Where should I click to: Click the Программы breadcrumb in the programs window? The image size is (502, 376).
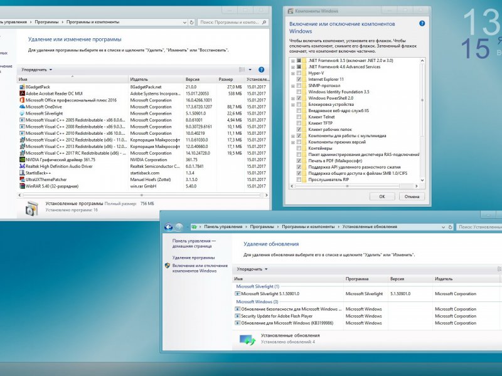[x=46, y=22]
